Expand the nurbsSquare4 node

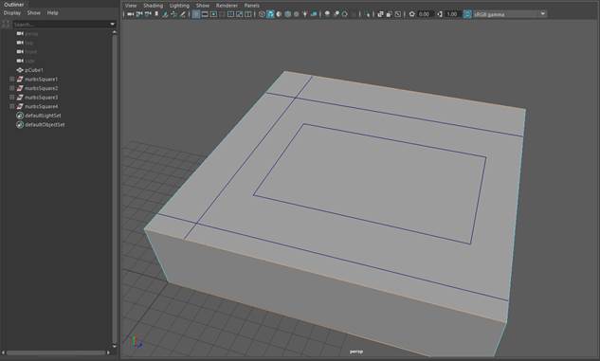pos(12,106)
